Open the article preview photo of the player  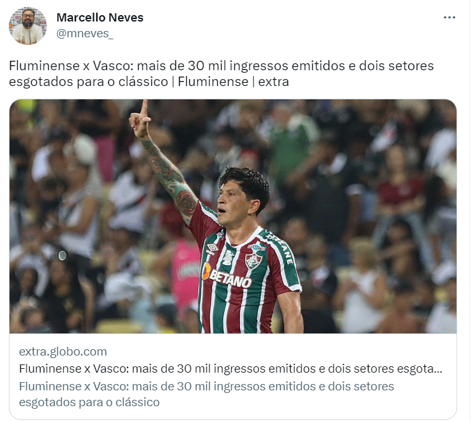[x=234, y=217]
